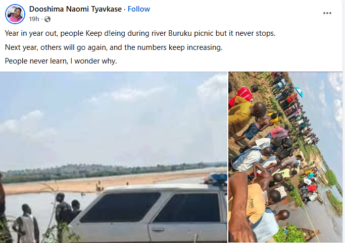Screen dimensions: 345x243
Task: Click the "Year in year out" post sentence
Action: click(140, 33)
